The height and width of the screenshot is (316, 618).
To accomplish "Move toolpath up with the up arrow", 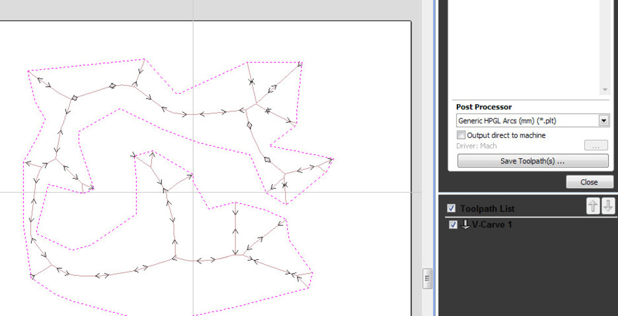I will point(593,206).
